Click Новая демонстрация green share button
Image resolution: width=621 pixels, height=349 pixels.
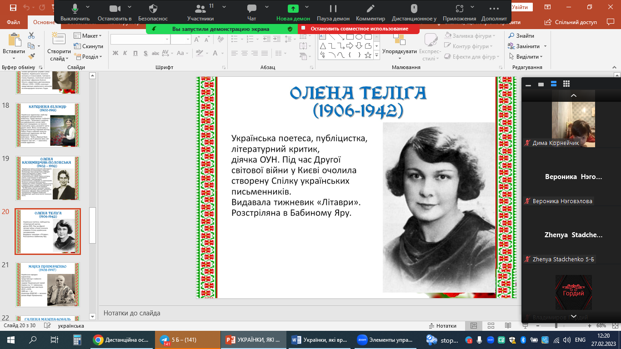[293, 13]
